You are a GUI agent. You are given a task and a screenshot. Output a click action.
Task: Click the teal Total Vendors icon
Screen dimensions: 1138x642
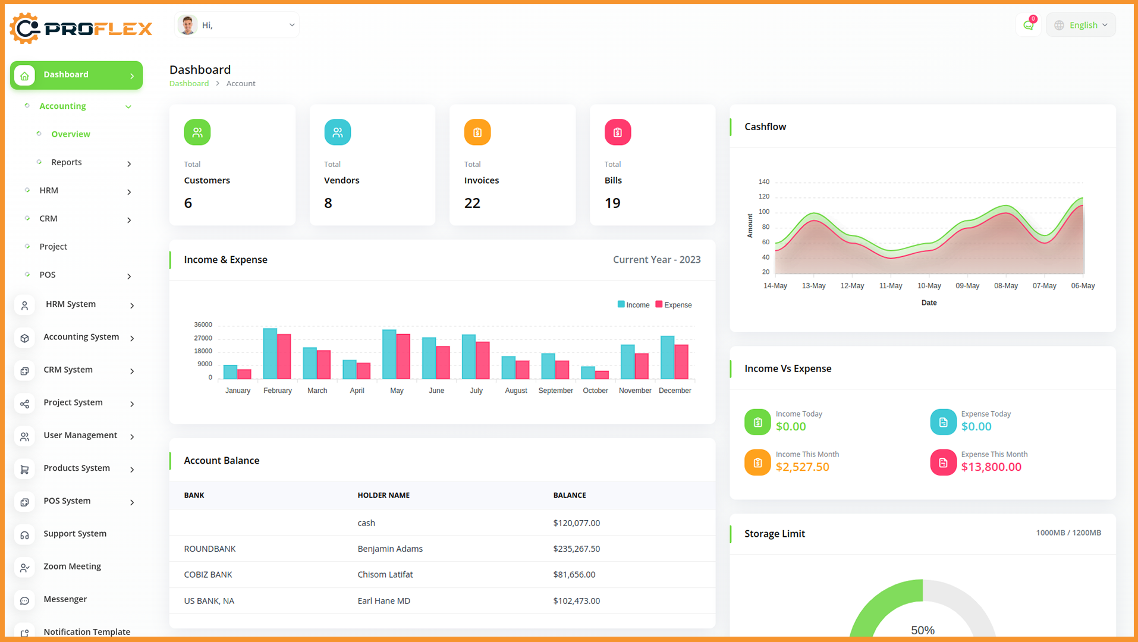pyautogui.click(x=338, y=132)
